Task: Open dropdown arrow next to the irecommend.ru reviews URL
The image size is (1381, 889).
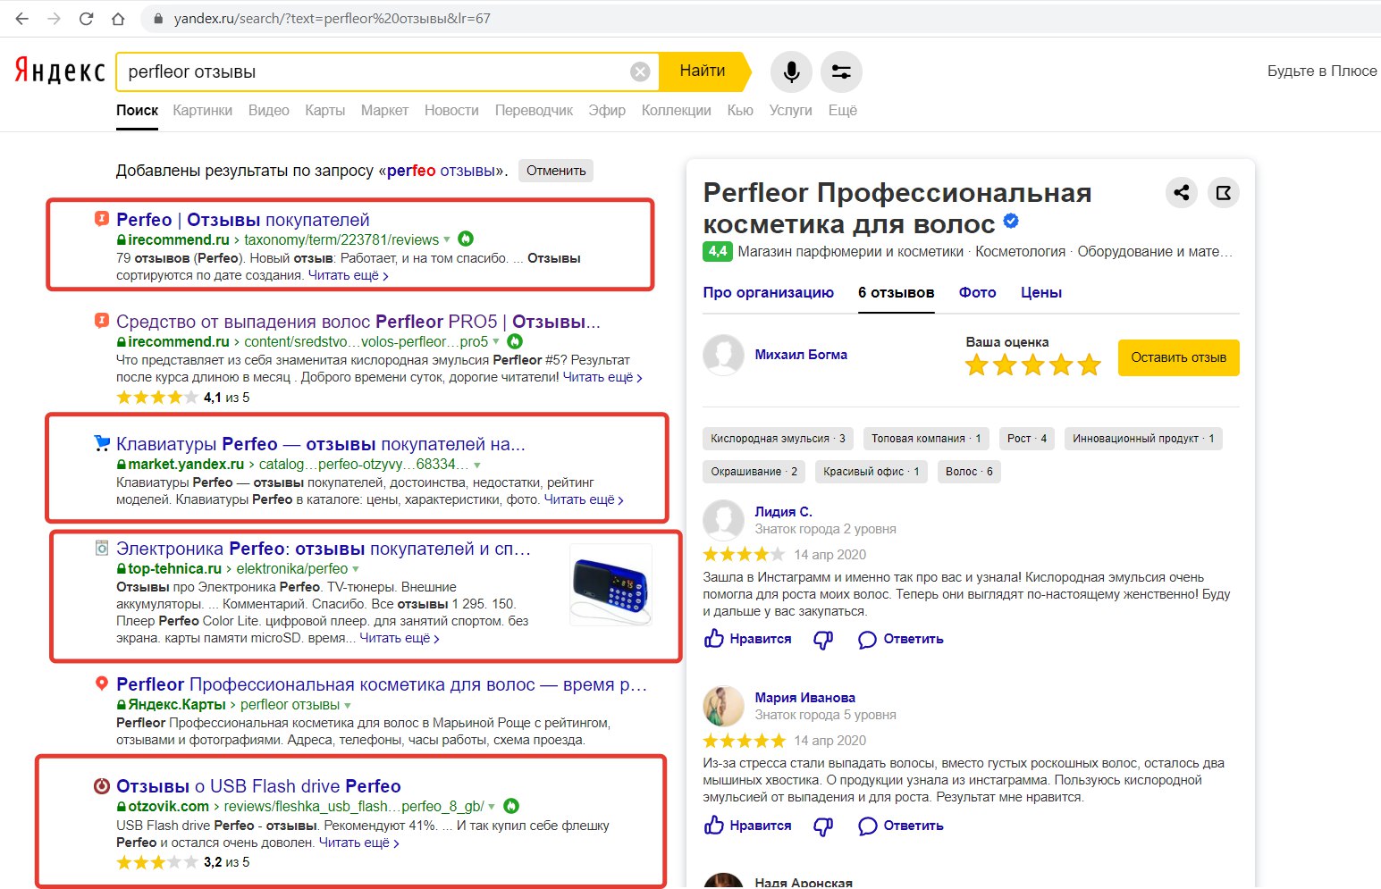Action: [x=447, y=239]
